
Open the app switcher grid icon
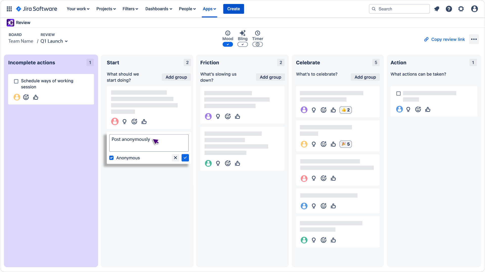(9, 9)
